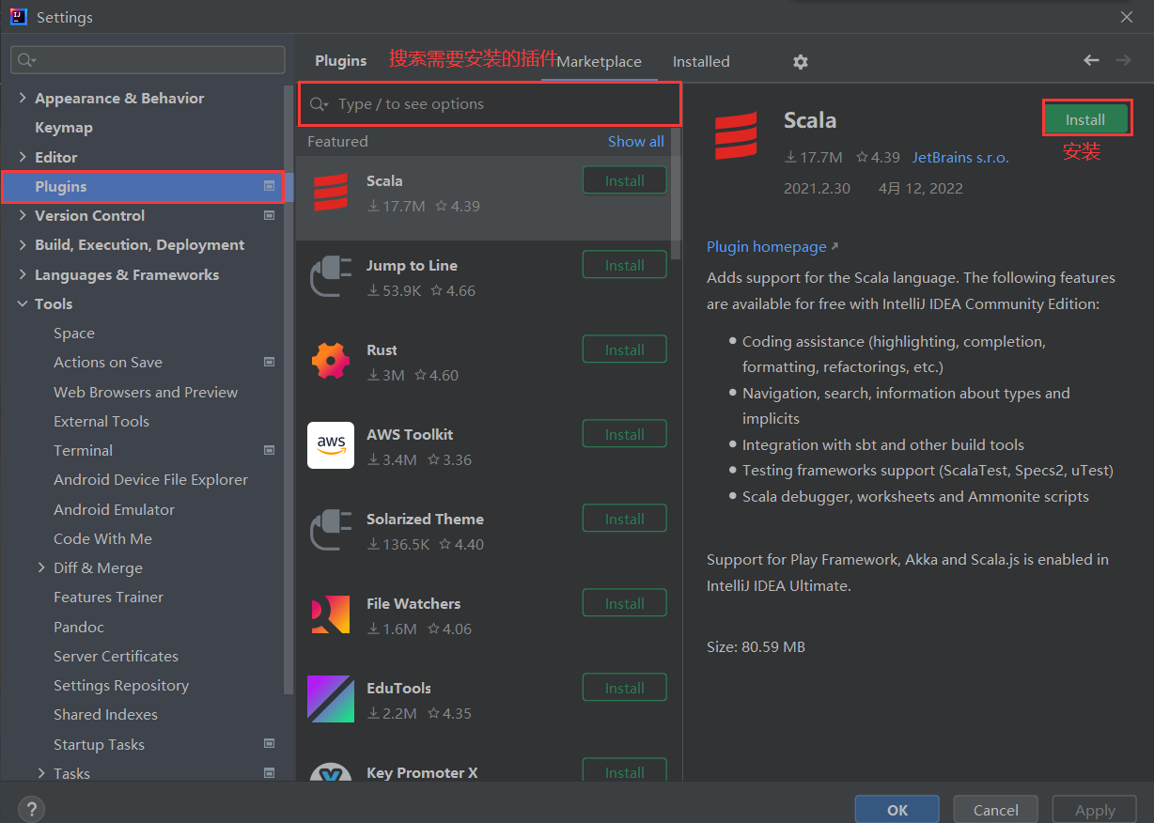
Task: Expand Languages & Frameworks section
Action: click(23, 274)
